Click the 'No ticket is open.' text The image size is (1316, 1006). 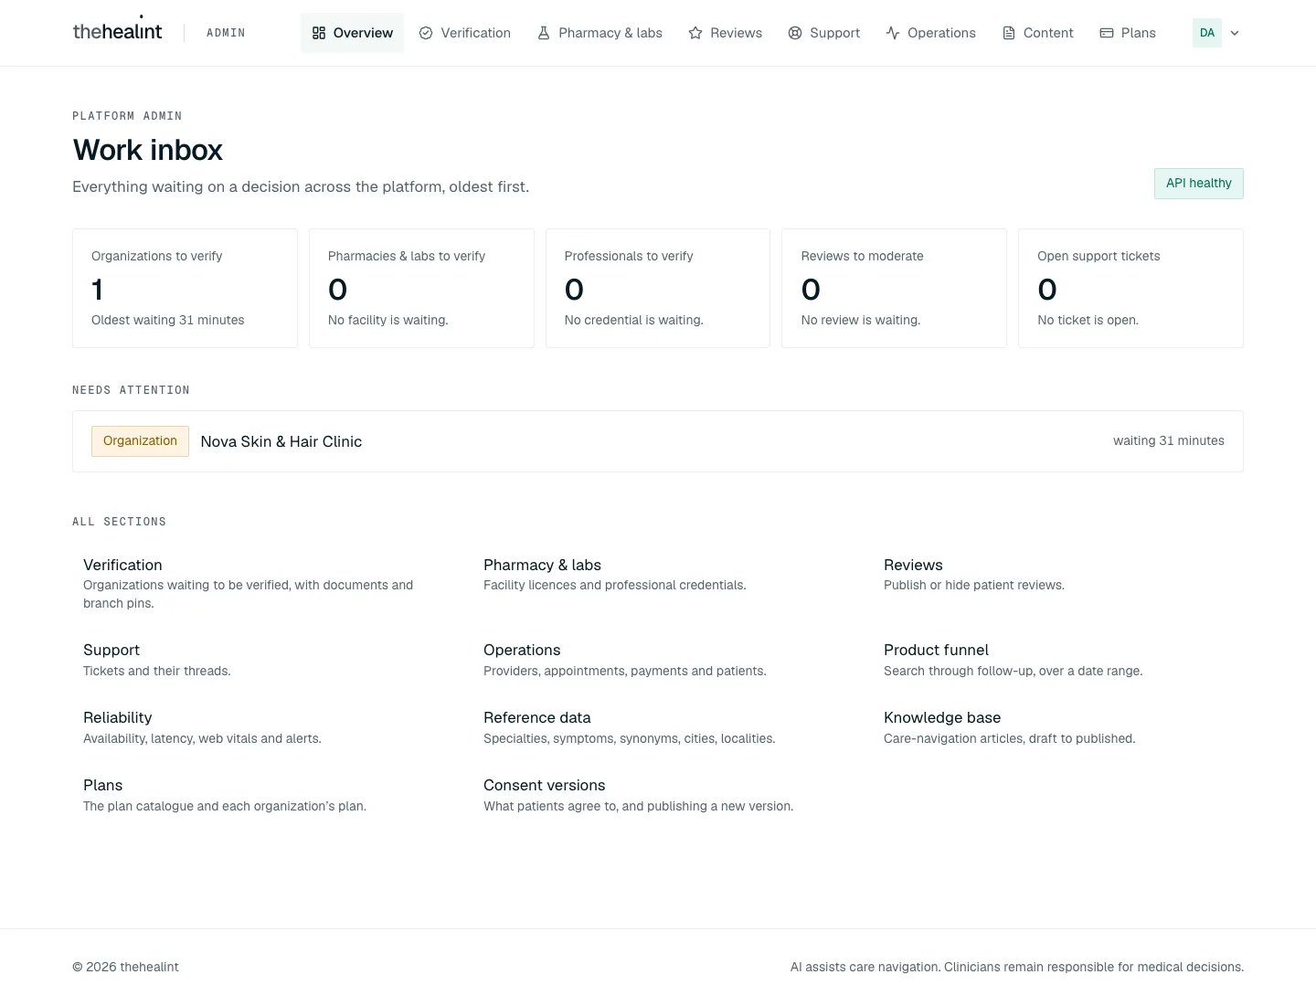coord(1088,320)
